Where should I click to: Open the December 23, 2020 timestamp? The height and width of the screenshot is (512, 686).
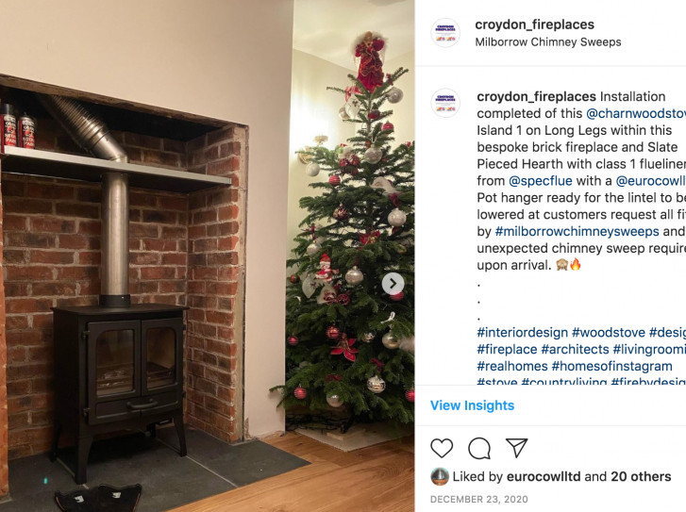tap(479, 500)
